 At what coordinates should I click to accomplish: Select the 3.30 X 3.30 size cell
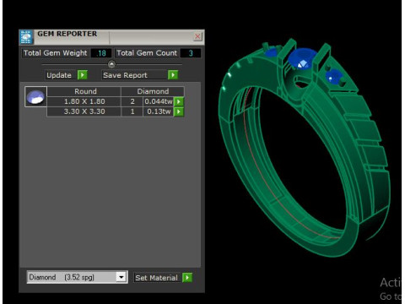[84, 111]
